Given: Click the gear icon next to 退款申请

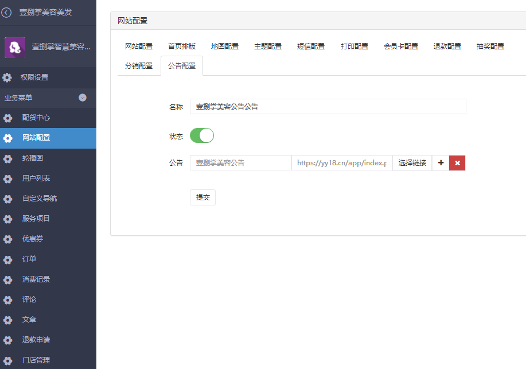Looking at the screenshot, I should tap(7, 340).
